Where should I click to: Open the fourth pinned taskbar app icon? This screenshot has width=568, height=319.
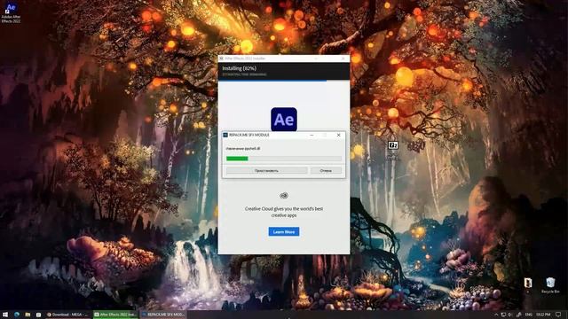tap(38, 315)
